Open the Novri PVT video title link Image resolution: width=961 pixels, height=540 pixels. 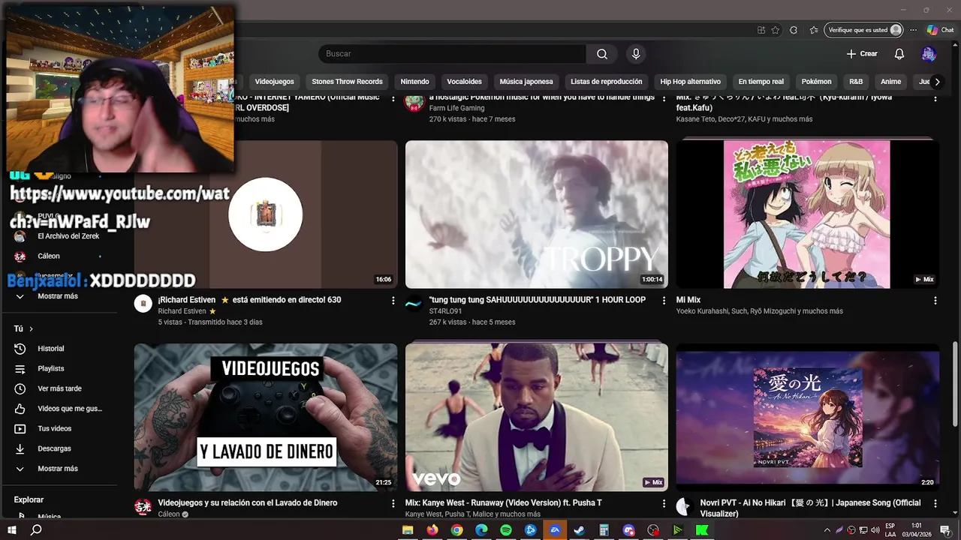(x=810, y=508)
